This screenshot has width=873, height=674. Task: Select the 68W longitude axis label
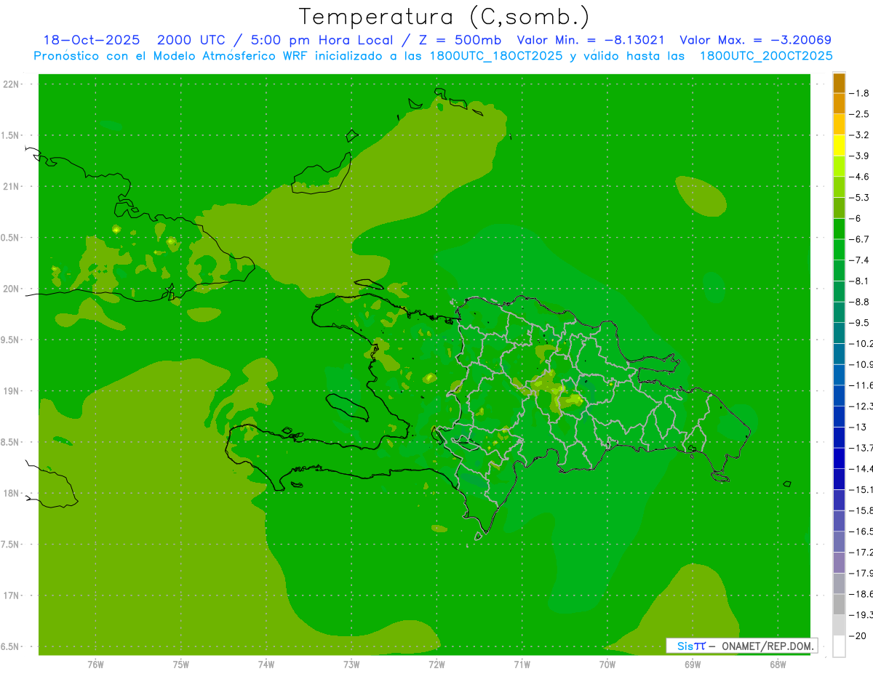[777, 664]
